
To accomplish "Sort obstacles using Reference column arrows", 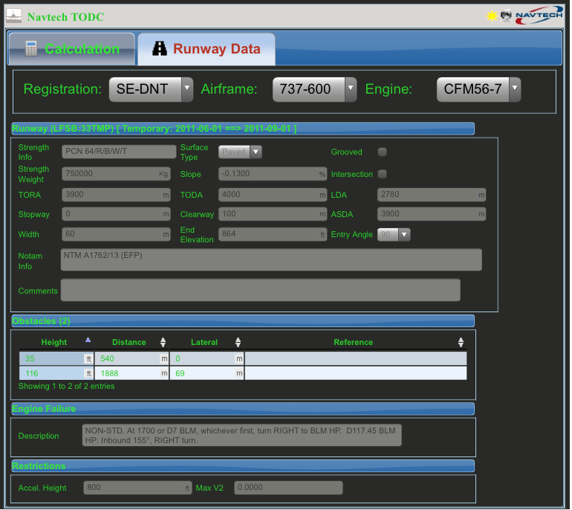I will (x=461, y=343).
